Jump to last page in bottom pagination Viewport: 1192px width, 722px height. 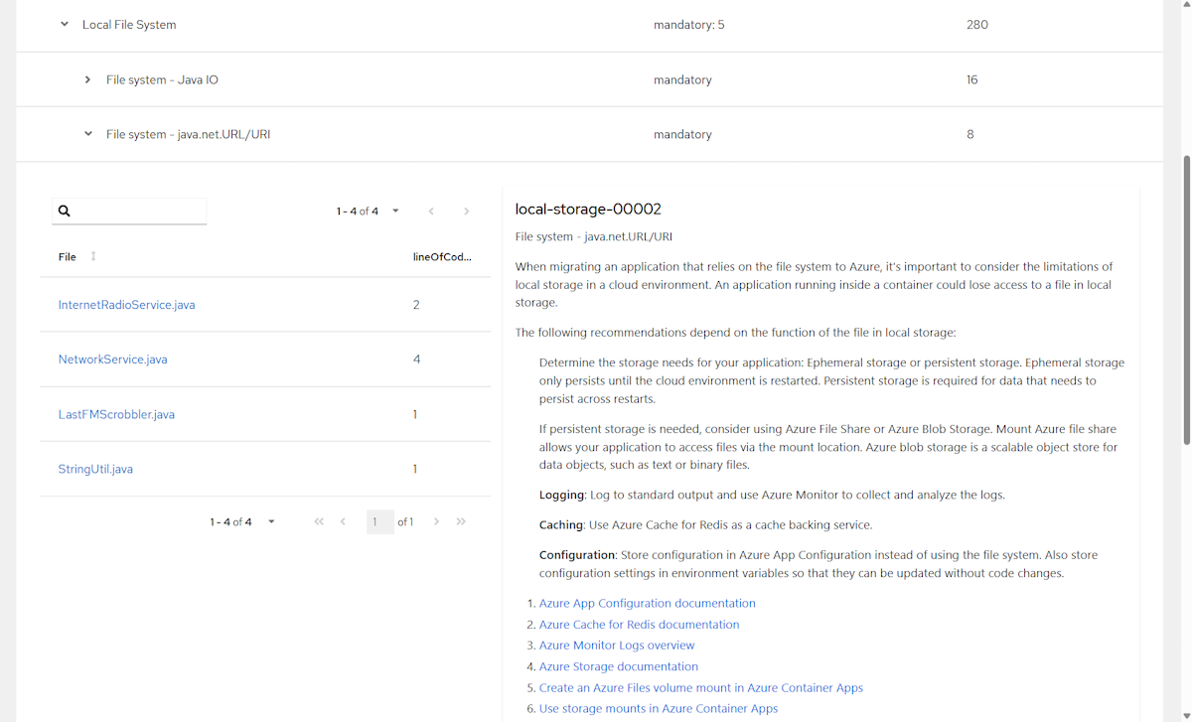461,521
